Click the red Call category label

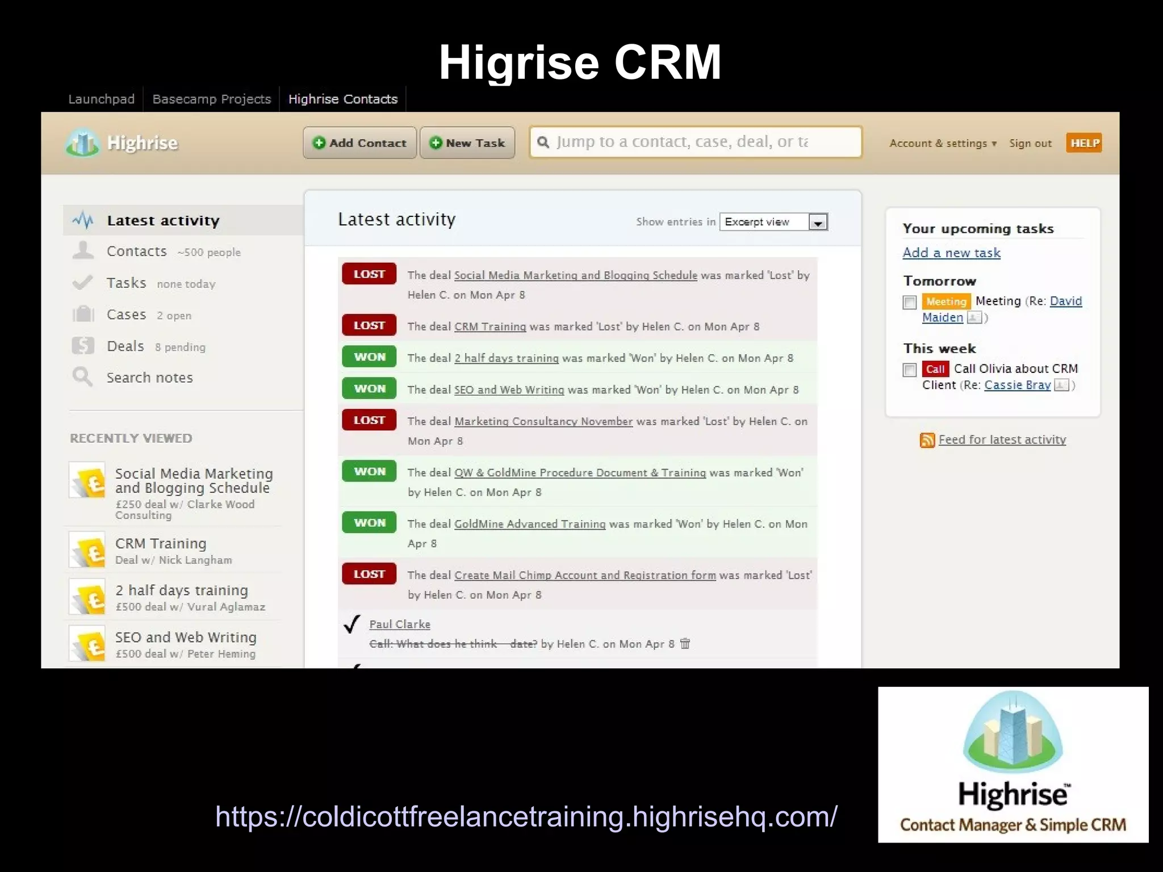point(935,369)
